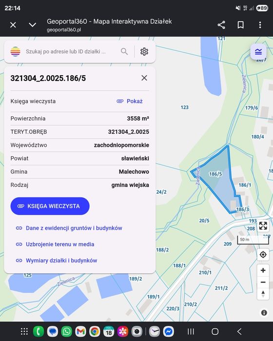Center map on my location

[263, 254]
